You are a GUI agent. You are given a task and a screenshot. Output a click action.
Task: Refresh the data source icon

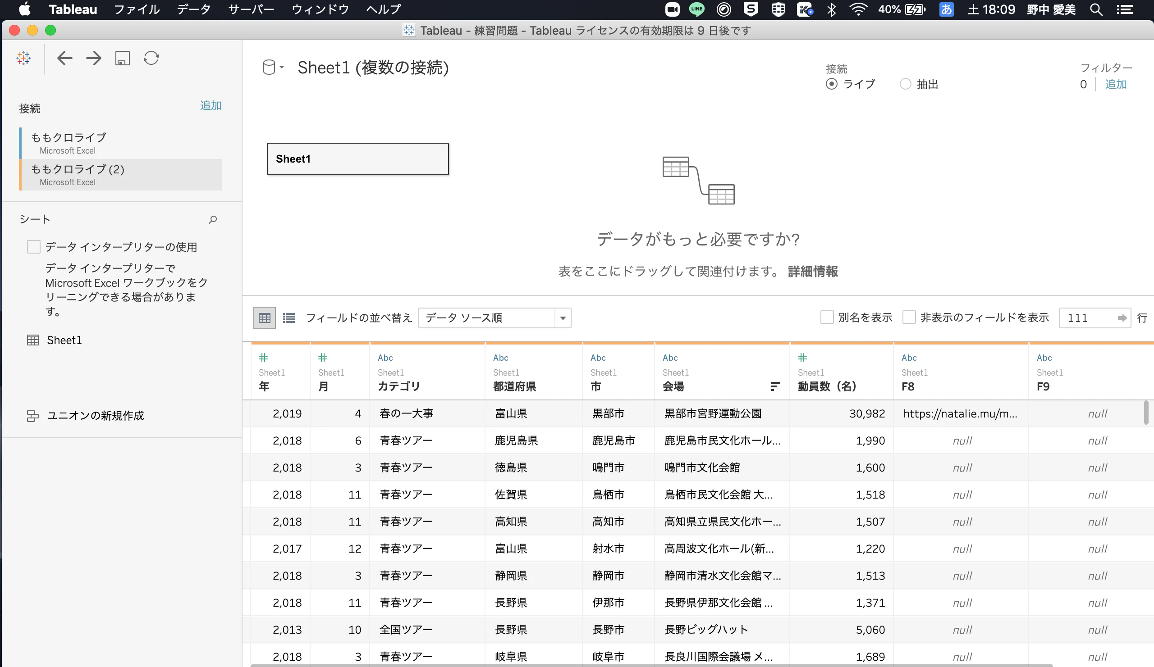[151, 58]
